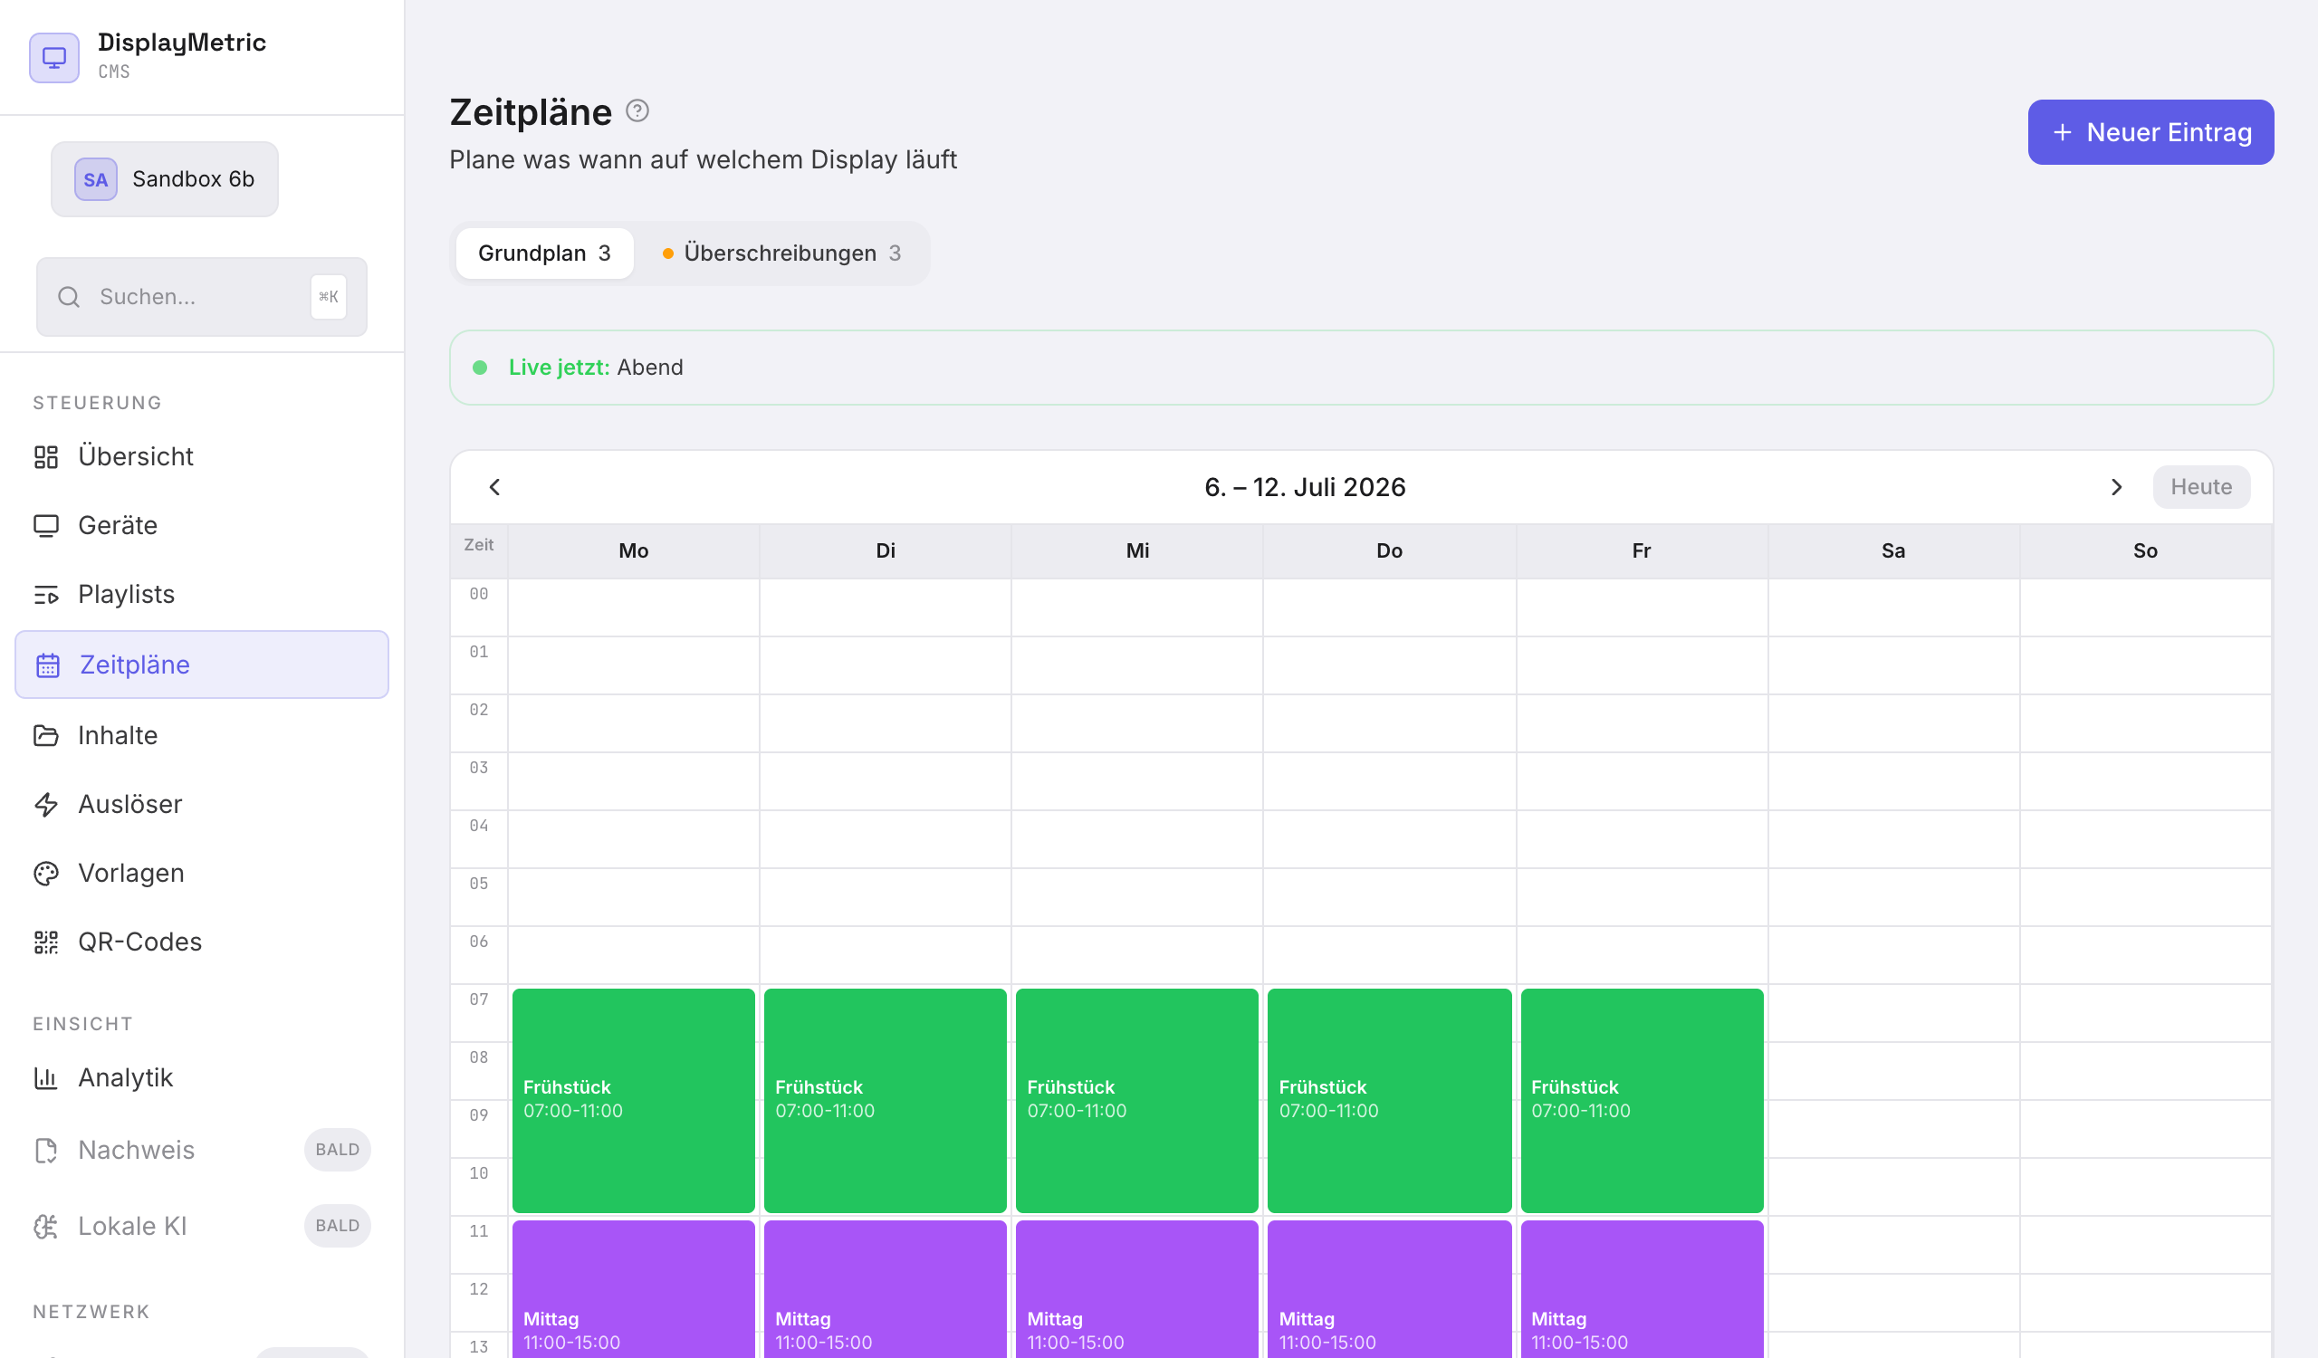Click the Di column header
The width and height of the screenshot is (2318, 1358).
(886, 551)
